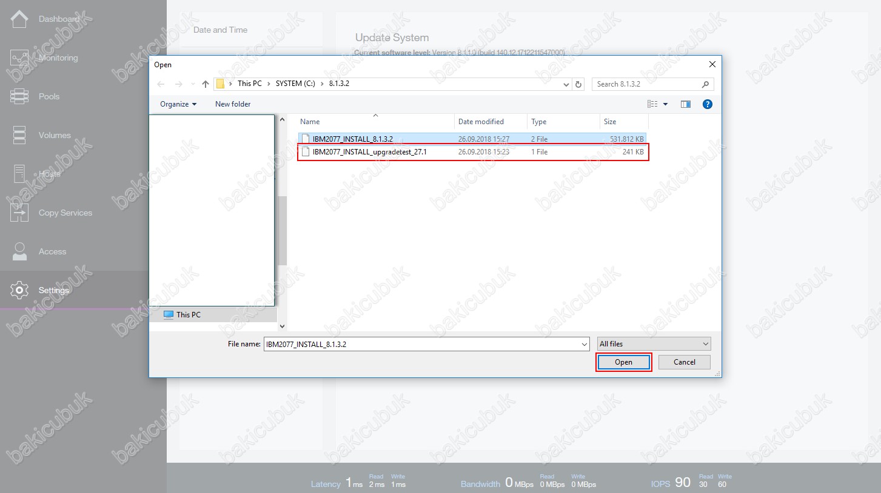The height and width of the screenshot is (493, 881).
Task: Sort files by Date modified column
Action: [481, 122]
